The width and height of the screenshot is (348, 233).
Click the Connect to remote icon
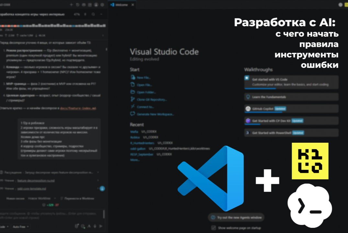(x=133, y=106)
